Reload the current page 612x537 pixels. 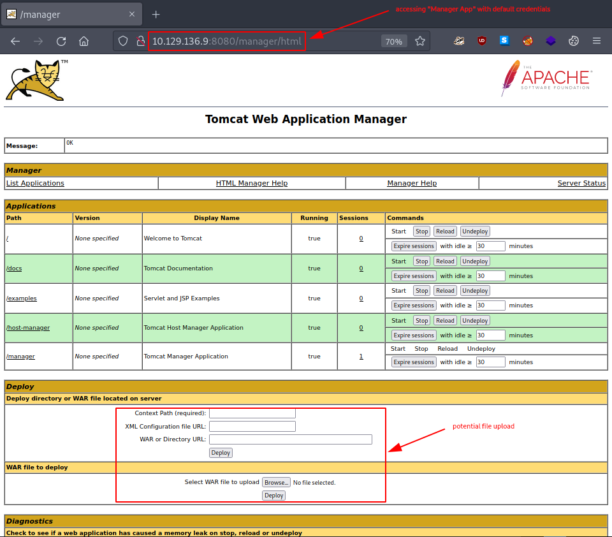61,41
